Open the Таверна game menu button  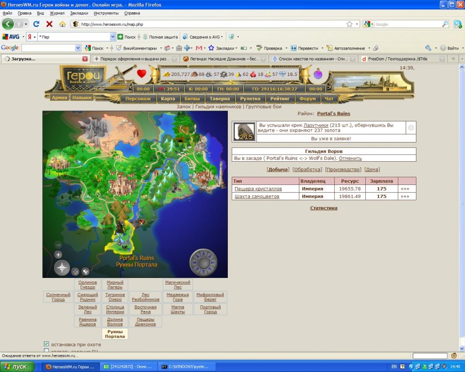(x=220, y=98)
